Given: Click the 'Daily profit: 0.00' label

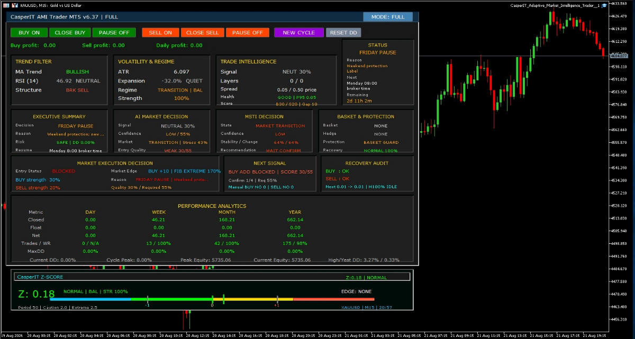Looking at the screenshot, I should point(179,45).
